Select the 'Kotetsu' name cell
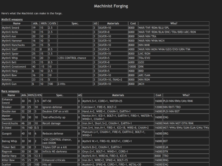 17,80
